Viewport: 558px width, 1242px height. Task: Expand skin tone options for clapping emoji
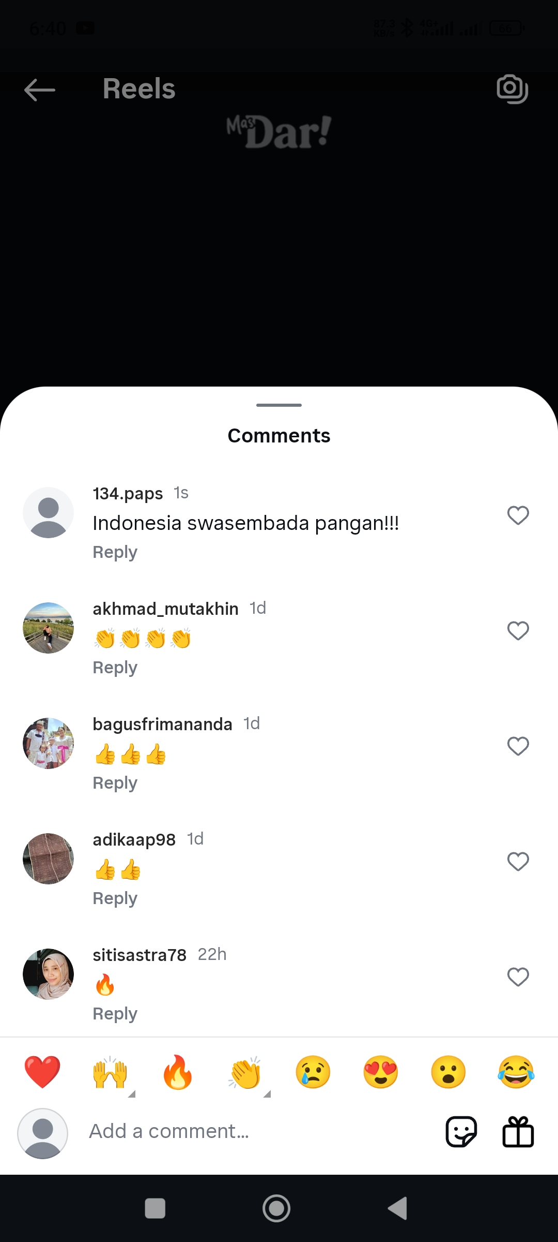267,1093
